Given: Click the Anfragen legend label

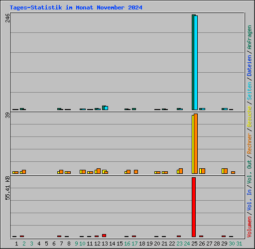Looking at the screenshot, I should pyautogui.click(x=250, y=37).
